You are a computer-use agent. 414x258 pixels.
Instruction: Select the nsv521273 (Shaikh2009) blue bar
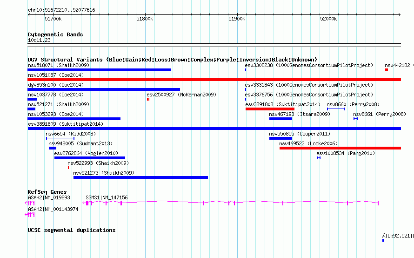coord(141,177)
